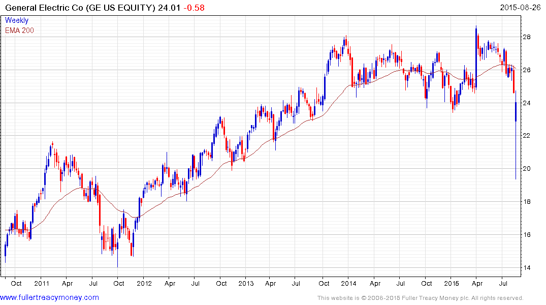The image size is (546, 305).
Task: Click the 2012 year label on time axis
Action: pyautogui.click(x=144, y=283)
